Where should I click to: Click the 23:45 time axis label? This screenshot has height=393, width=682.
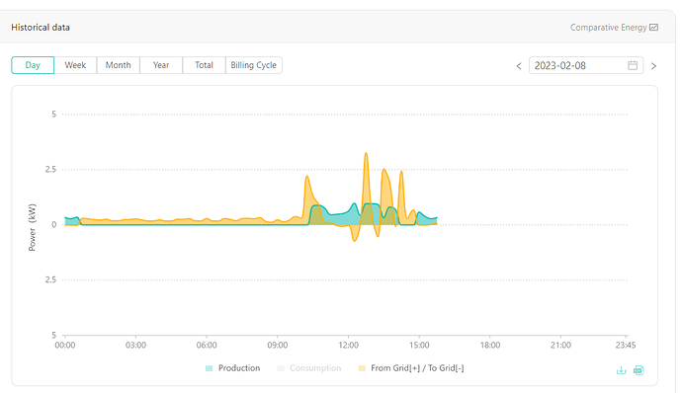(626, 346)
